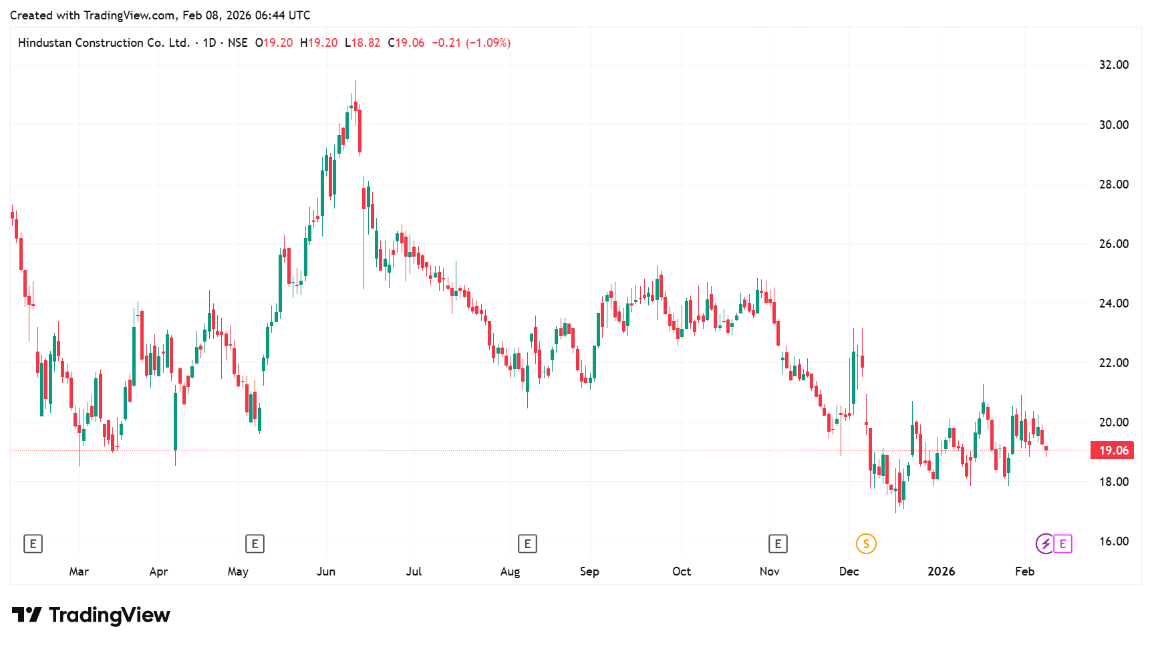Open the pink upcoming earnings E marker
The height and width of the screenshot is (645, 1152).
click(1063, 544)
